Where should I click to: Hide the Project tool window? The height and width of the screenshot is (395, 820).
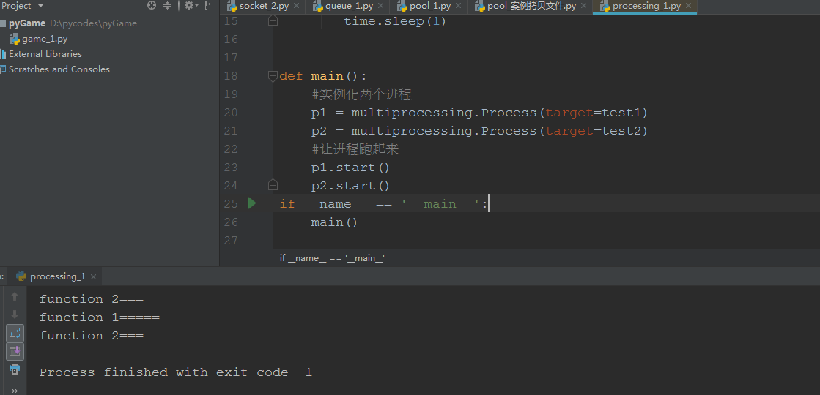pos(209,6)
